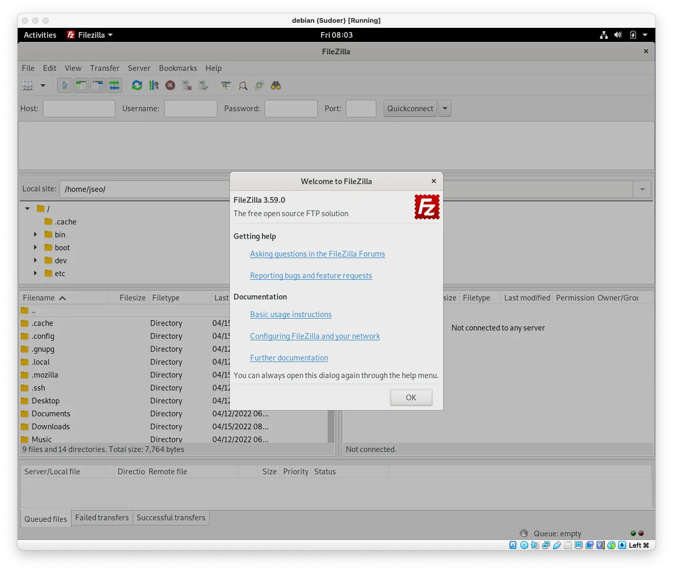Viewport: 673px width, 572px height.
Task: Open the Edit menu
Action: pyautogui.click(x=50, y=68)
